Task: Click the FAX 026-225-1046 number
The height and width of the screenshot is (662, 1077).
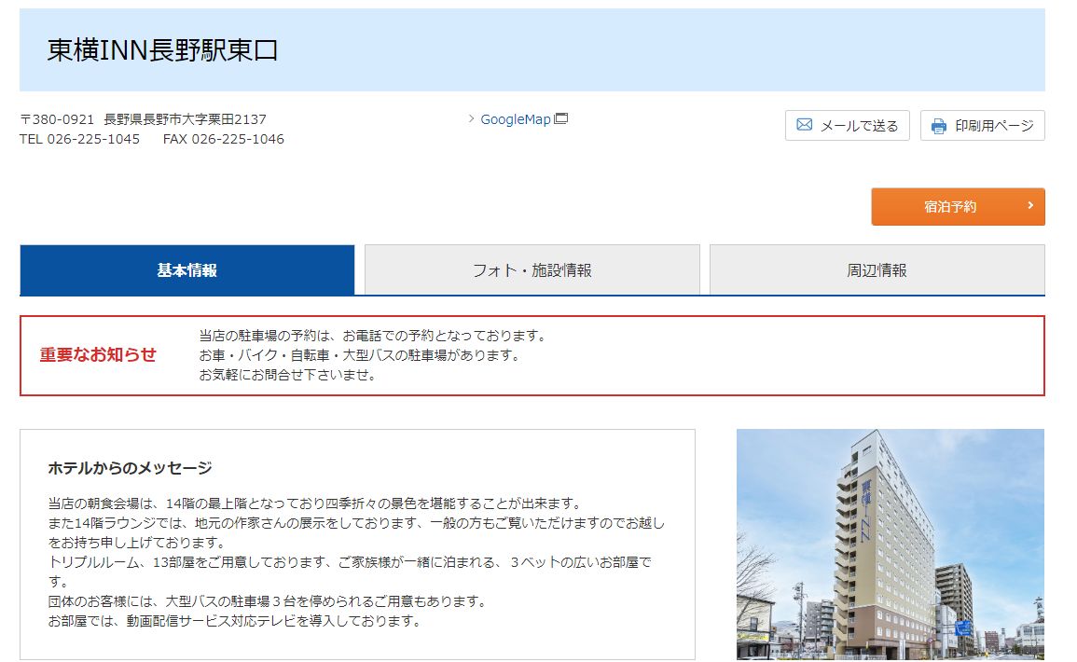Action: pyautogui.click(x=223, y=140)
